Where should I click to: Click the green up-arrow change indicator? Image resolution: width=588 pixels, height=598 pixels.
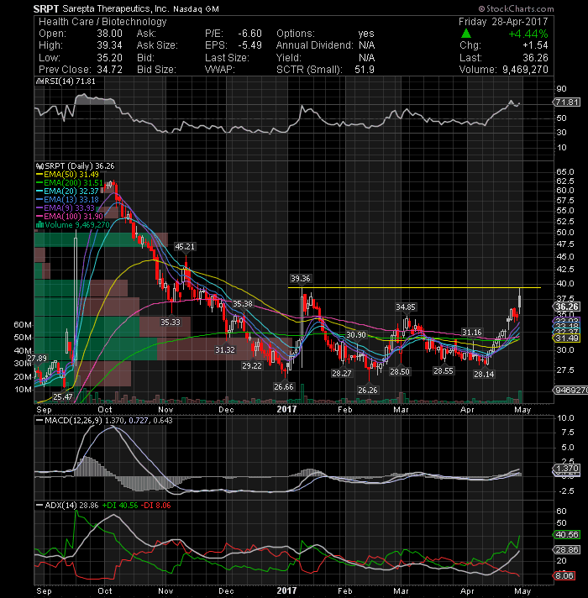[466, 34]
